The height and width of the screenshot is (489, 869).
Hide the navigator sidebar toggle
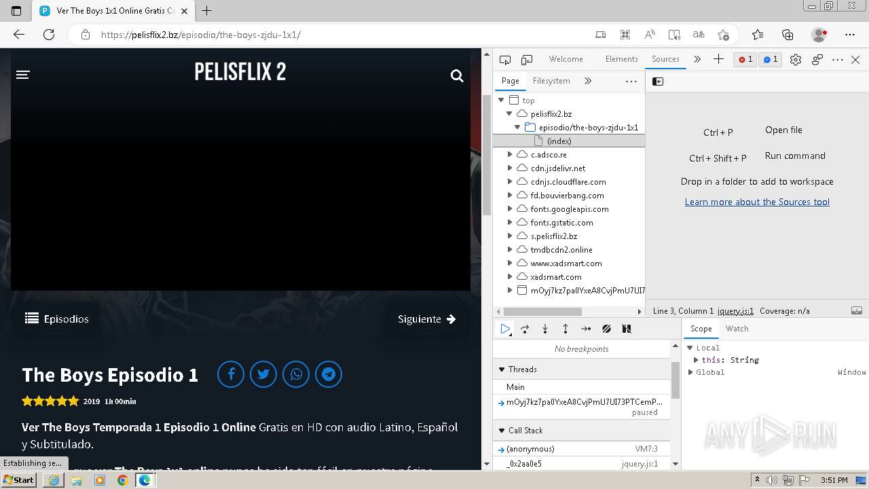click(x=657, y=81)
